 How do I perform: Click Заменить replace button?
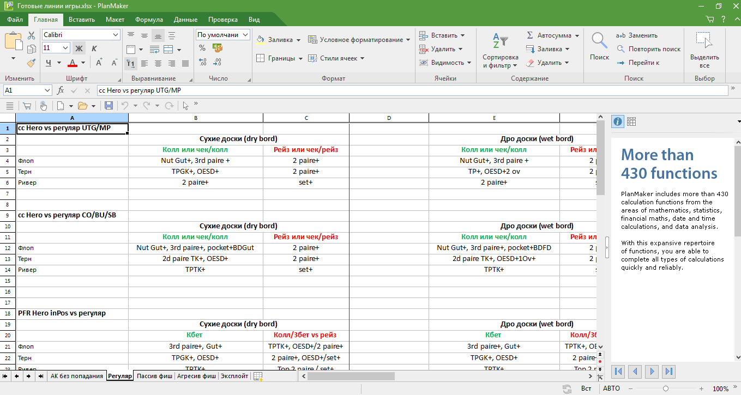637,35
